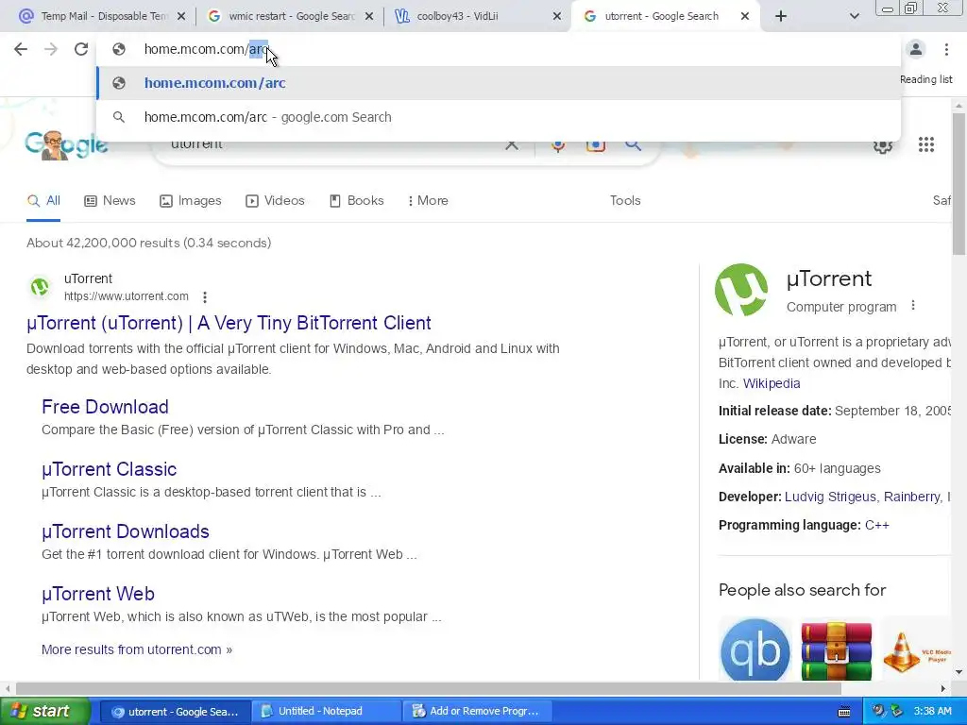Open a new browser tab
The width and height of the screenshot is (967, 725).
[x=781, y=16]
